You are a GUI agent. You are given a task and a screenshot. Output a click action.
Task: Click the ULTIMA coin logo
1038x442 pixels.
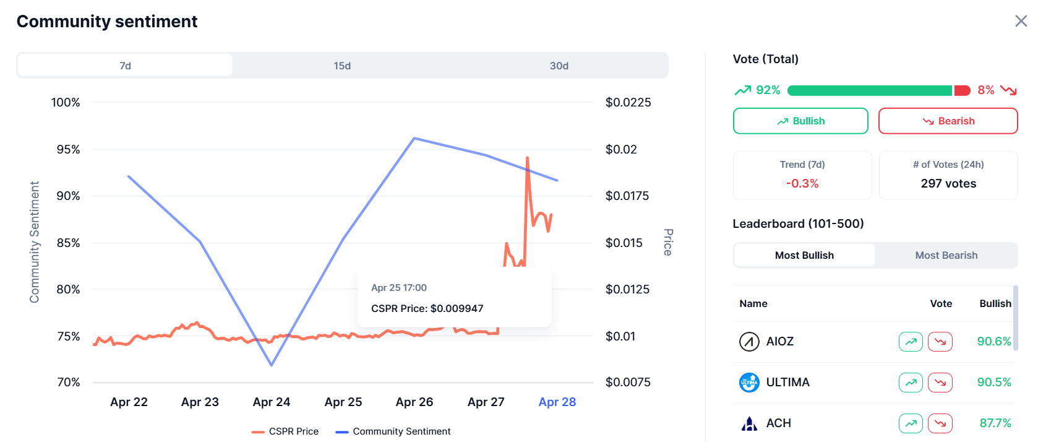point(749,383)
